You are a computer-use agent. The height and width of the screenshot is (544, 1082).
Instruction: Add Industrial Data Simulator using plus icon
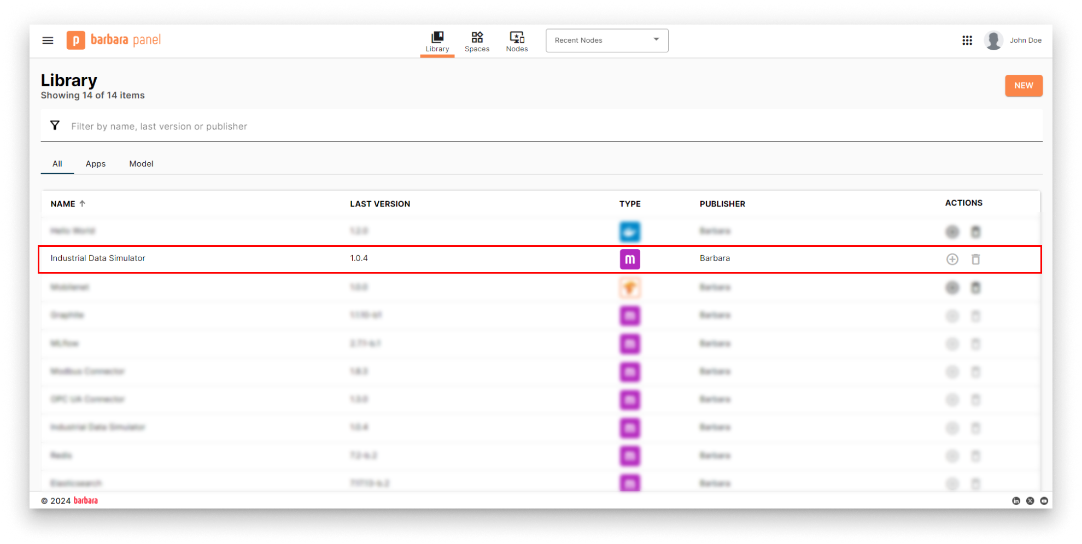pos(952,259)
